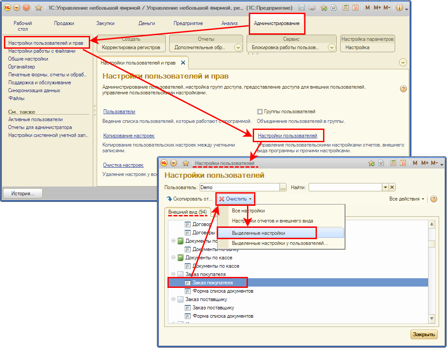Add to favorites in the main window toolbar
This screenshot has height=348, width=447.
click(x=324, y=8)
